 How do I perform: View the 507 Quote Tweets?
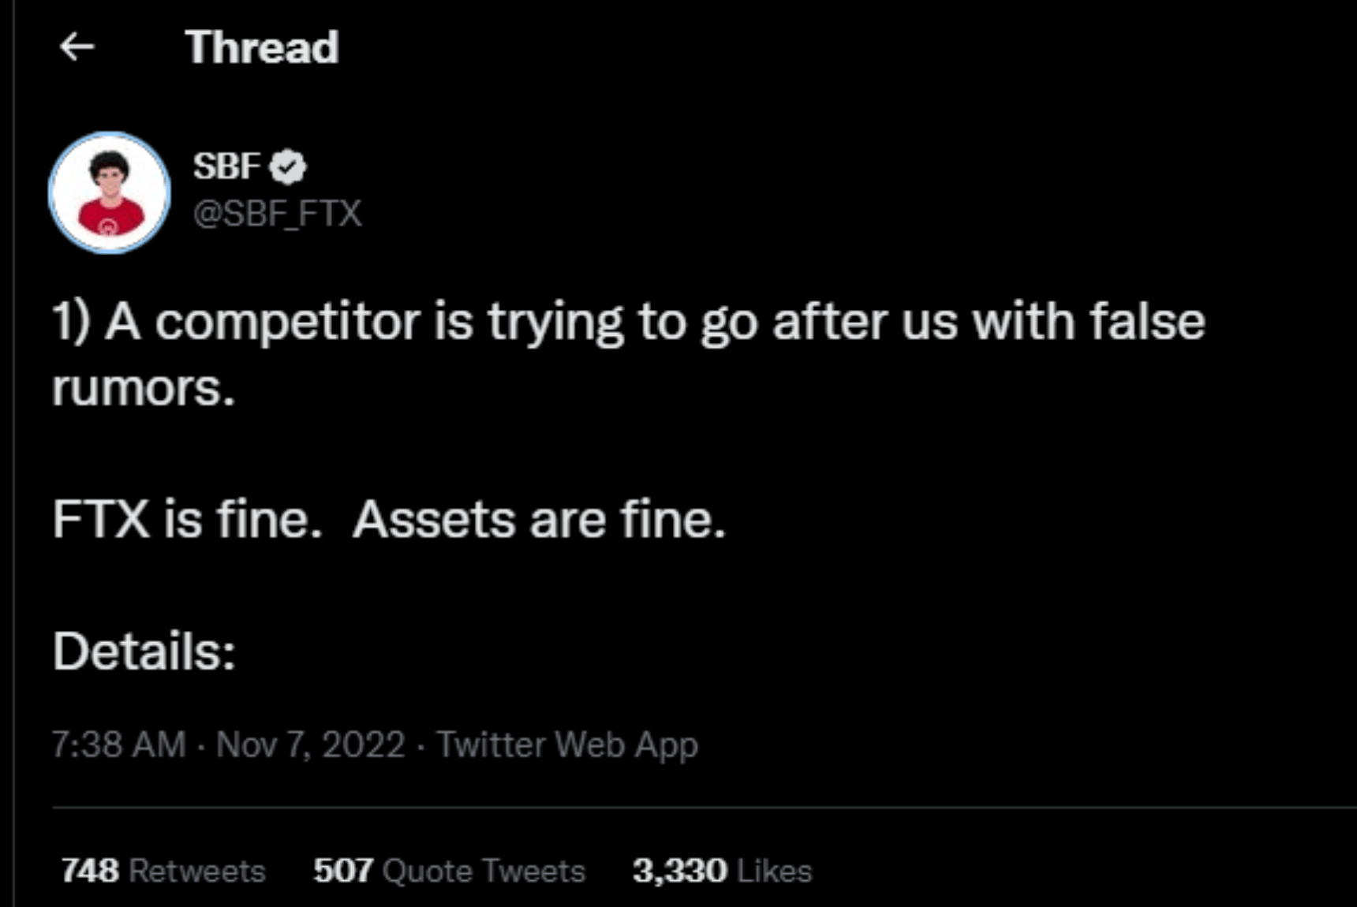[x=449, y=871]
